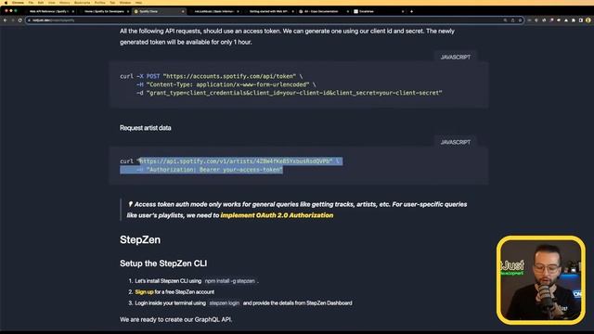Open the Chrome profile avatar
The height and width of the screenshot is (334, 594).
(x=588, y=20)
